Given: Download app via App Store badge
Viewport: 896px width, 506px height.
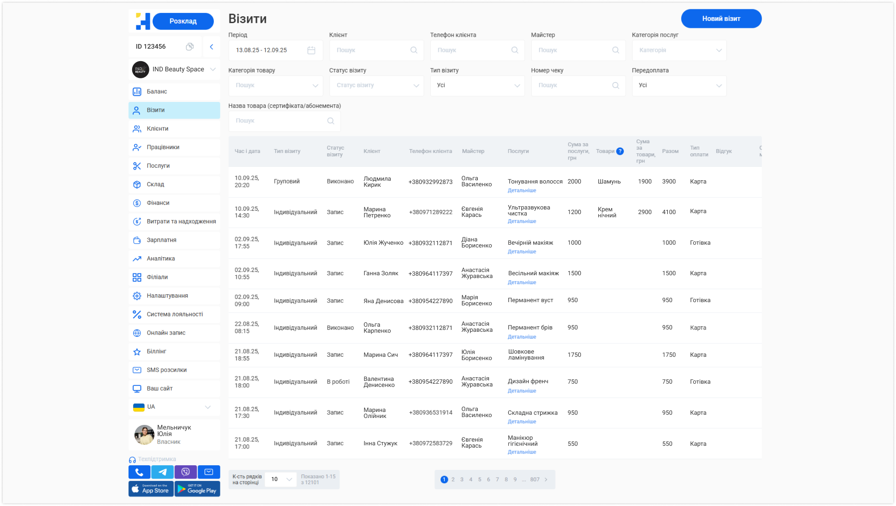Looking at the screenshot, I should (x=151, y=489).
